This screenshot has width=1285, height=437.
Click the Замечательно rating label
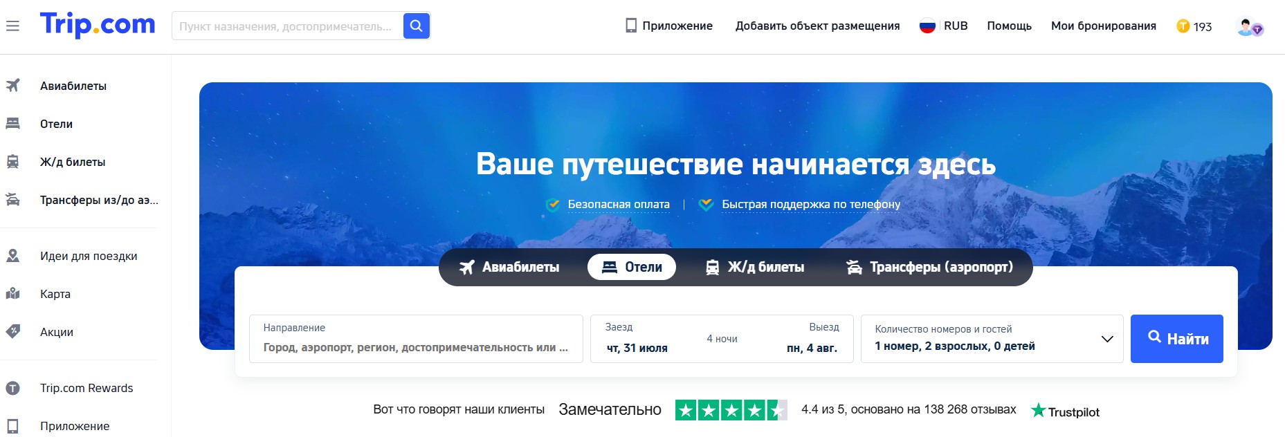[x=610, y=409]
